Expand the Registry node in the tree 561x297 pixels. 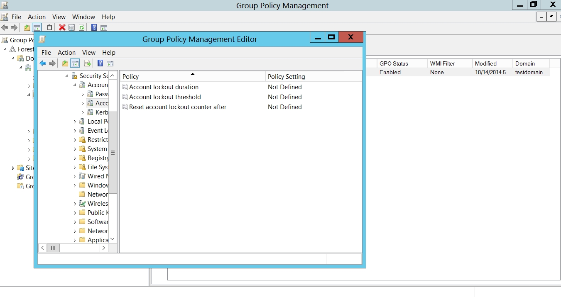[x=75, y=158]
